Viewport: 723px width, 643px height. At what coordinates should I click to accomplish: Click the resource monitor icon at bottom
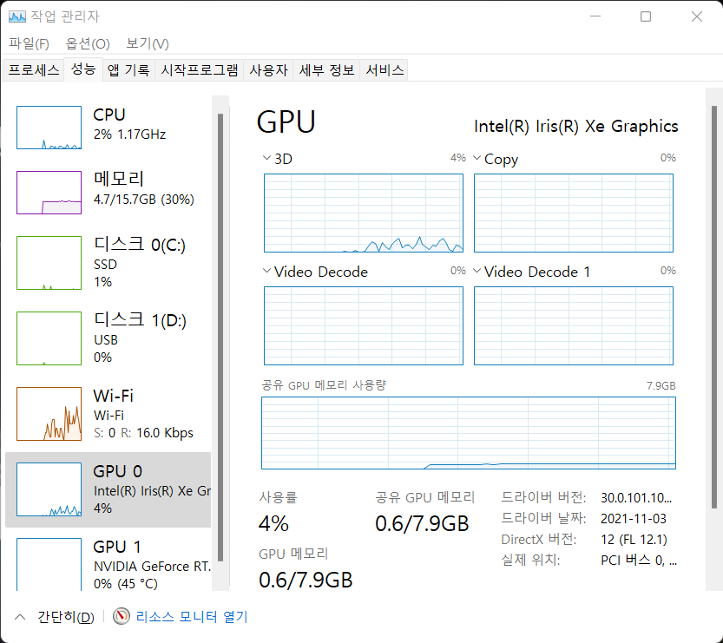coord(121,616)
